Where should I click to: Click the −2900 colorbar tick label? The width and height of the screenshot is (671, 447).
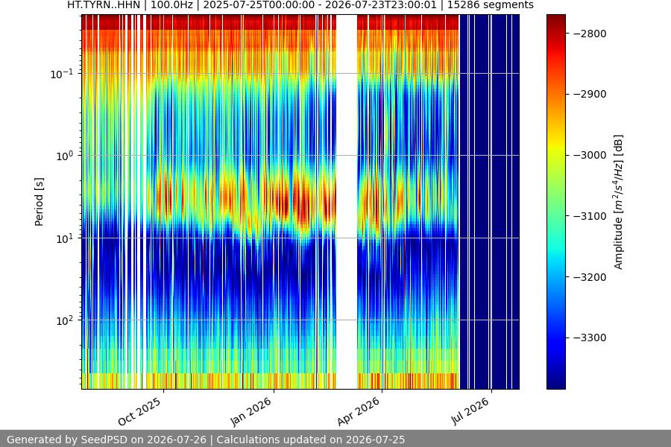(590, 94)
